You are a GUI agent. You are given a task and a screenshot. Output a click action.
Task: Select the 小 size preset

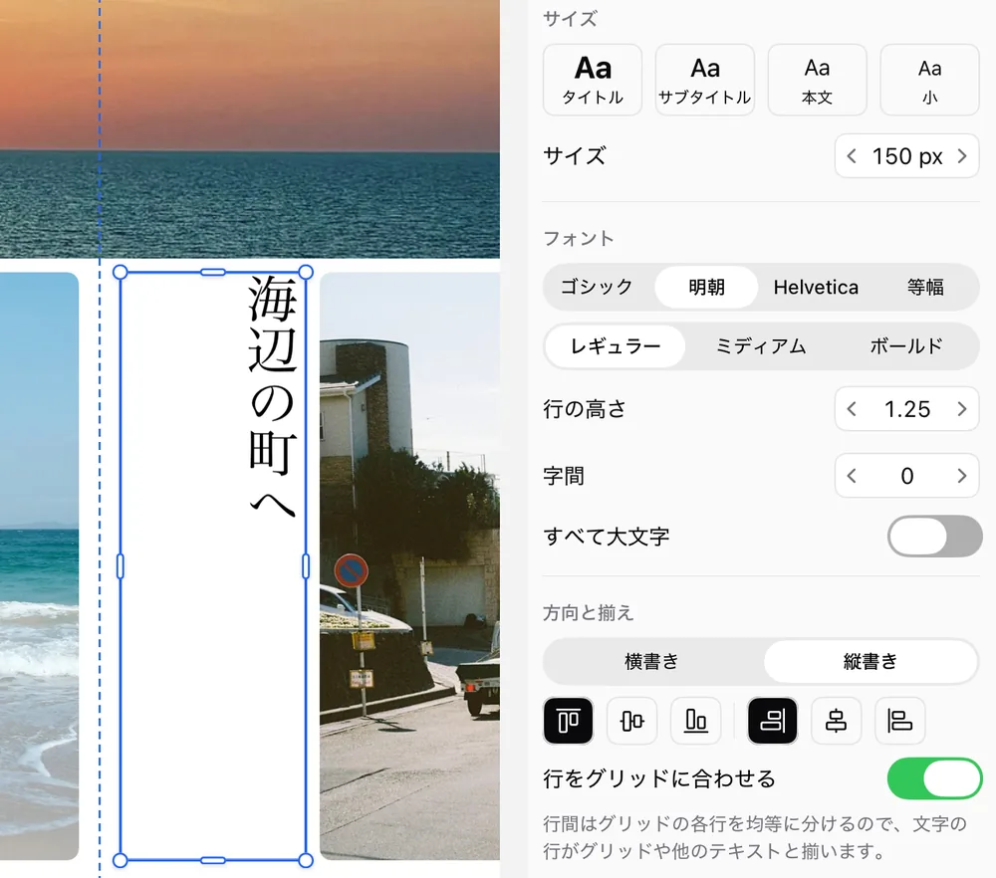click(929, 80)
